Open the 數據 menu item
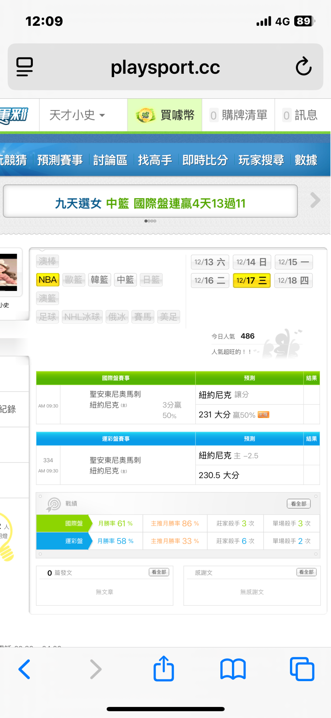 coord(306,160)
